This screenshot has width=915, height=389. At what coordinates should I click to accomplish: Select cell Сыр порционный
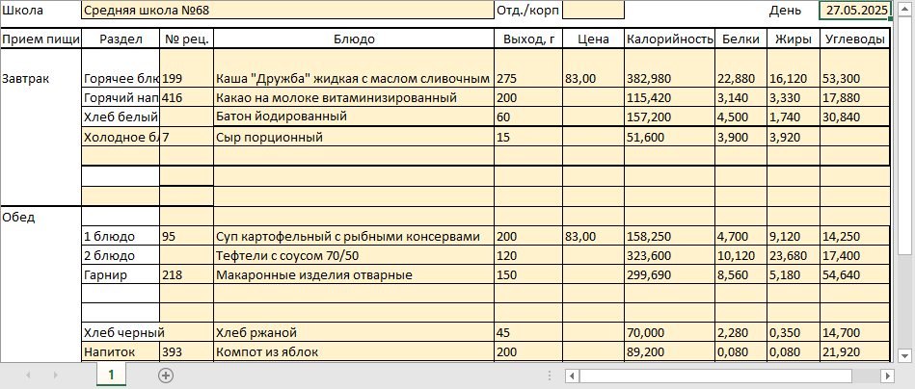click(354, 138)
